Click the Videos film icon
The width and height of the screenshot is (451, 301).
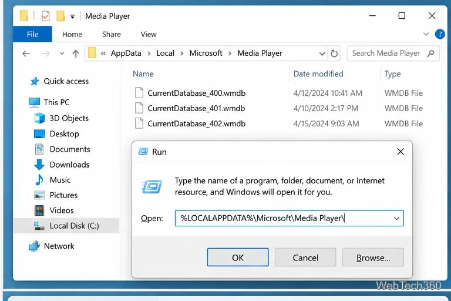pos(39,210)
